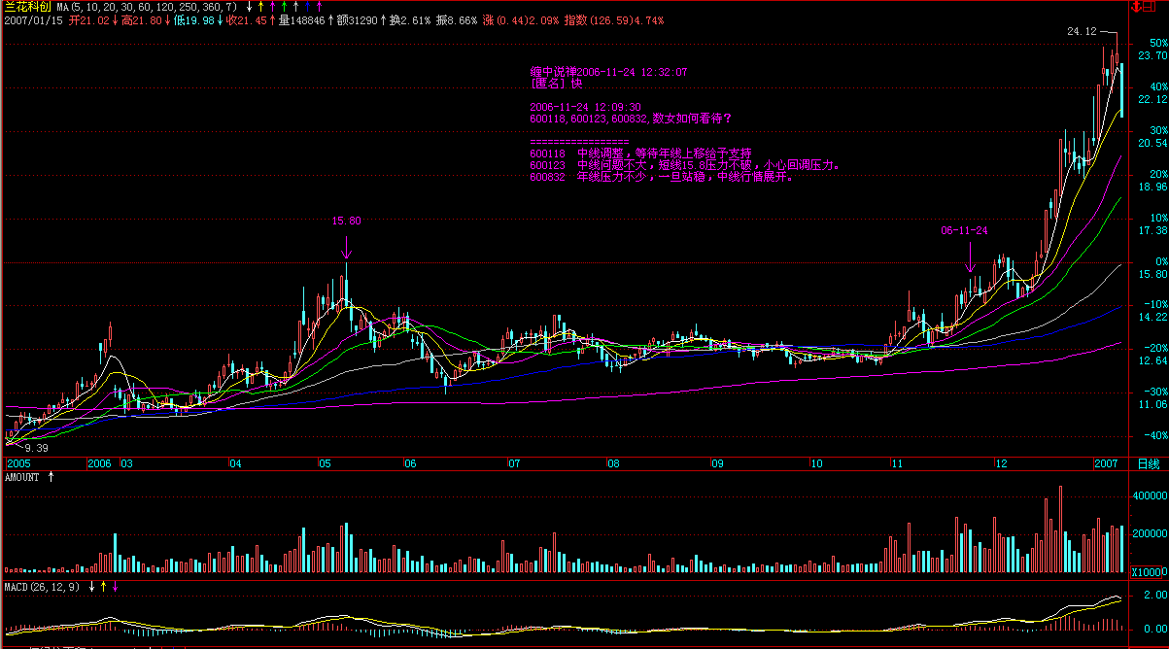Click the 15.80 price peak arrow marker
1169x649 pixels.
[x=347, y=249]
